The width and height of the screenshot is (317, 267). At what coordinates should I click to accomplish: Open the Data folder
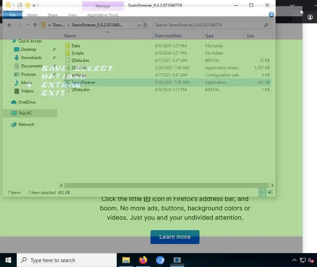[x=76, y=46]
